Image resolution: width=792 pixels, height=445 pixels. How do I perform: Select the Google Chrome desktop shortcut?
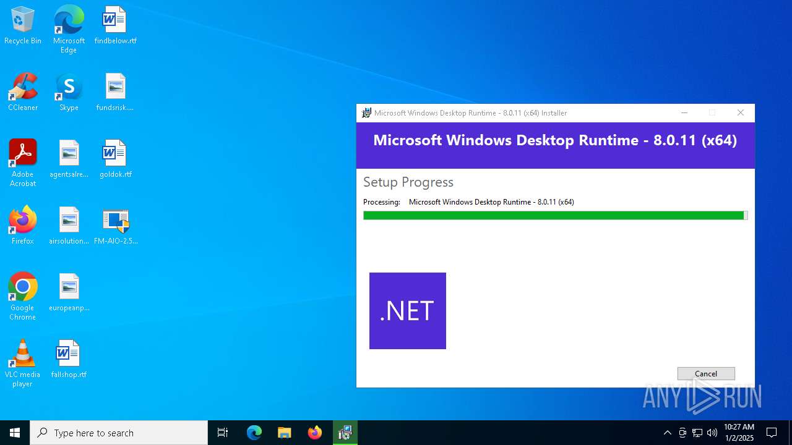pyautogui.click(x=23, y=297)
